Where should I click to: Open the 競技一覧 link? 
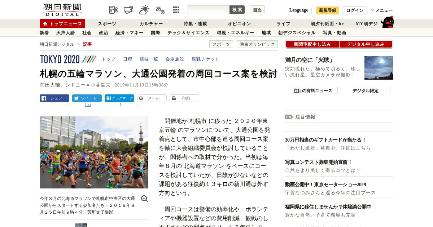[x=149, y=59]
